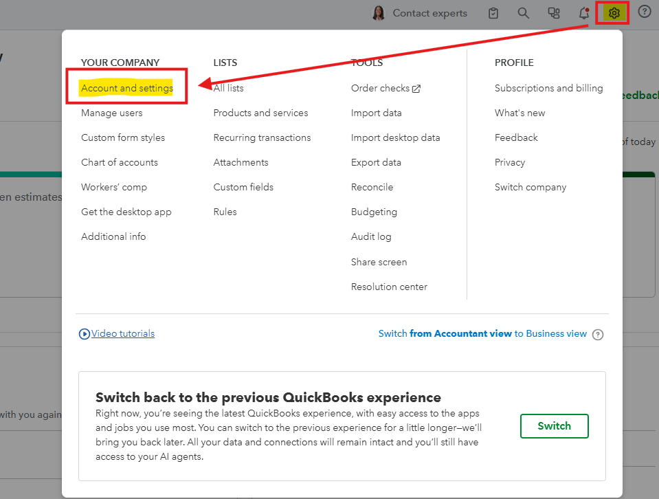Select Reconcile under Tools

372,187
